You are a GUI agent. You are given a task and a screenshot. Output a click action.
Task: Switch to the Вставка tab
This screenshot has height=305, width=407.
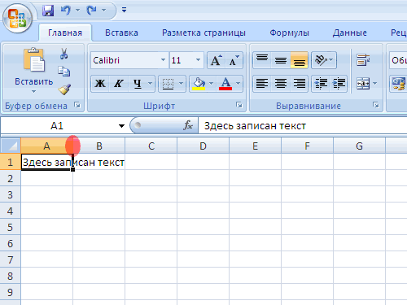[121, 33]
